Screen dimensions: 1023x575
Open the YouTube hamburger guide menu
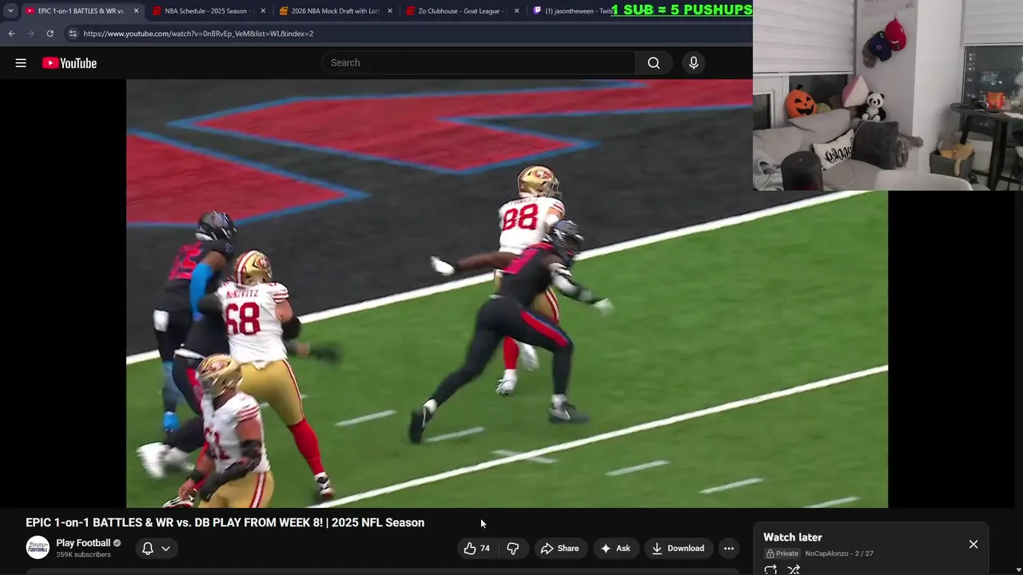pos(21,63)
